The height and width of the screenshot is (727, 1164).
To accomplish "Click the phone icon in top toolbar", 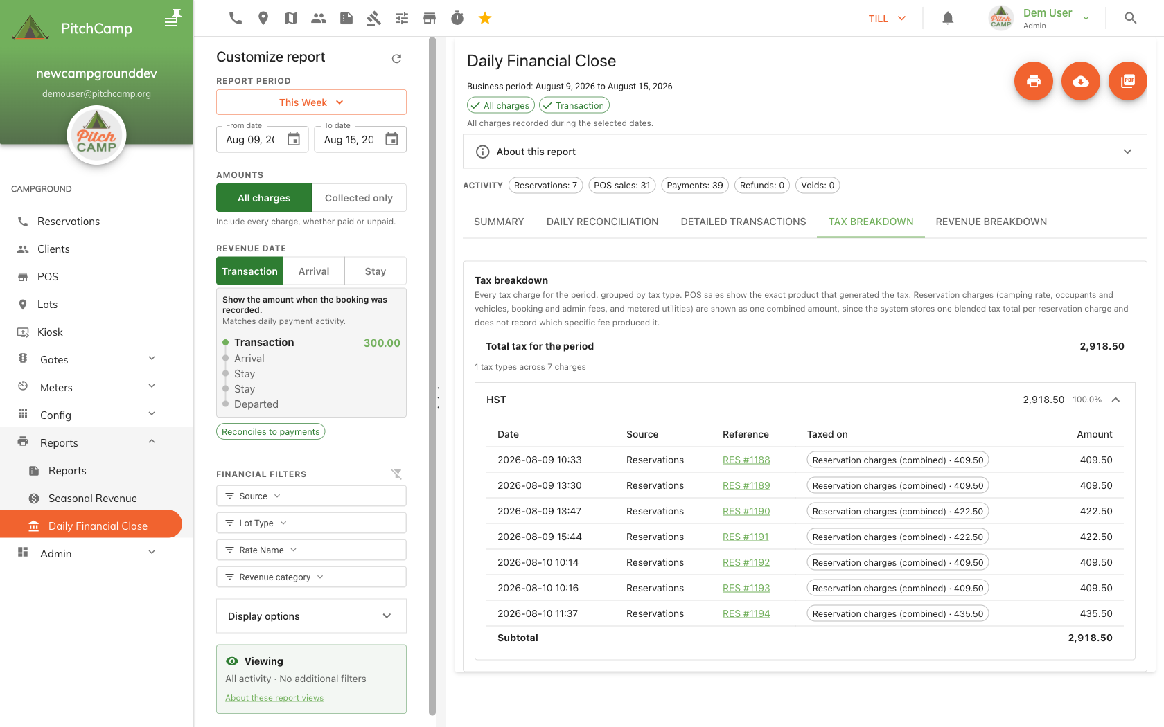I will [x=236, y=19].
